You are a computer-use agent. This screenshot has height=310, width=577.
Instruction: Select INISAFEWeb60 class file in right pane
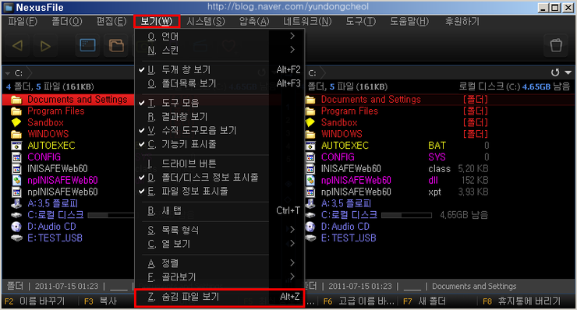coord(351,169)
